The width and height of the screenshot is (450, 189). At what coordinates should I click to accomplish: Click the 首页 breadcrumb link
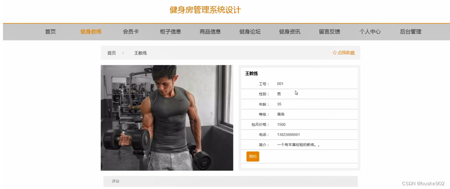(112, 53)
